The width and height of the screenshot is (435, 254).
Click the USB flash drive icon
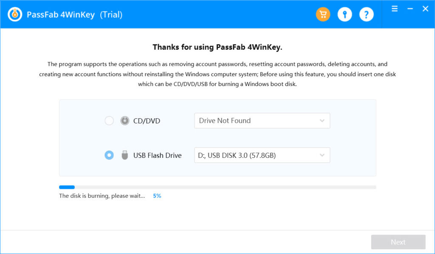125,155
